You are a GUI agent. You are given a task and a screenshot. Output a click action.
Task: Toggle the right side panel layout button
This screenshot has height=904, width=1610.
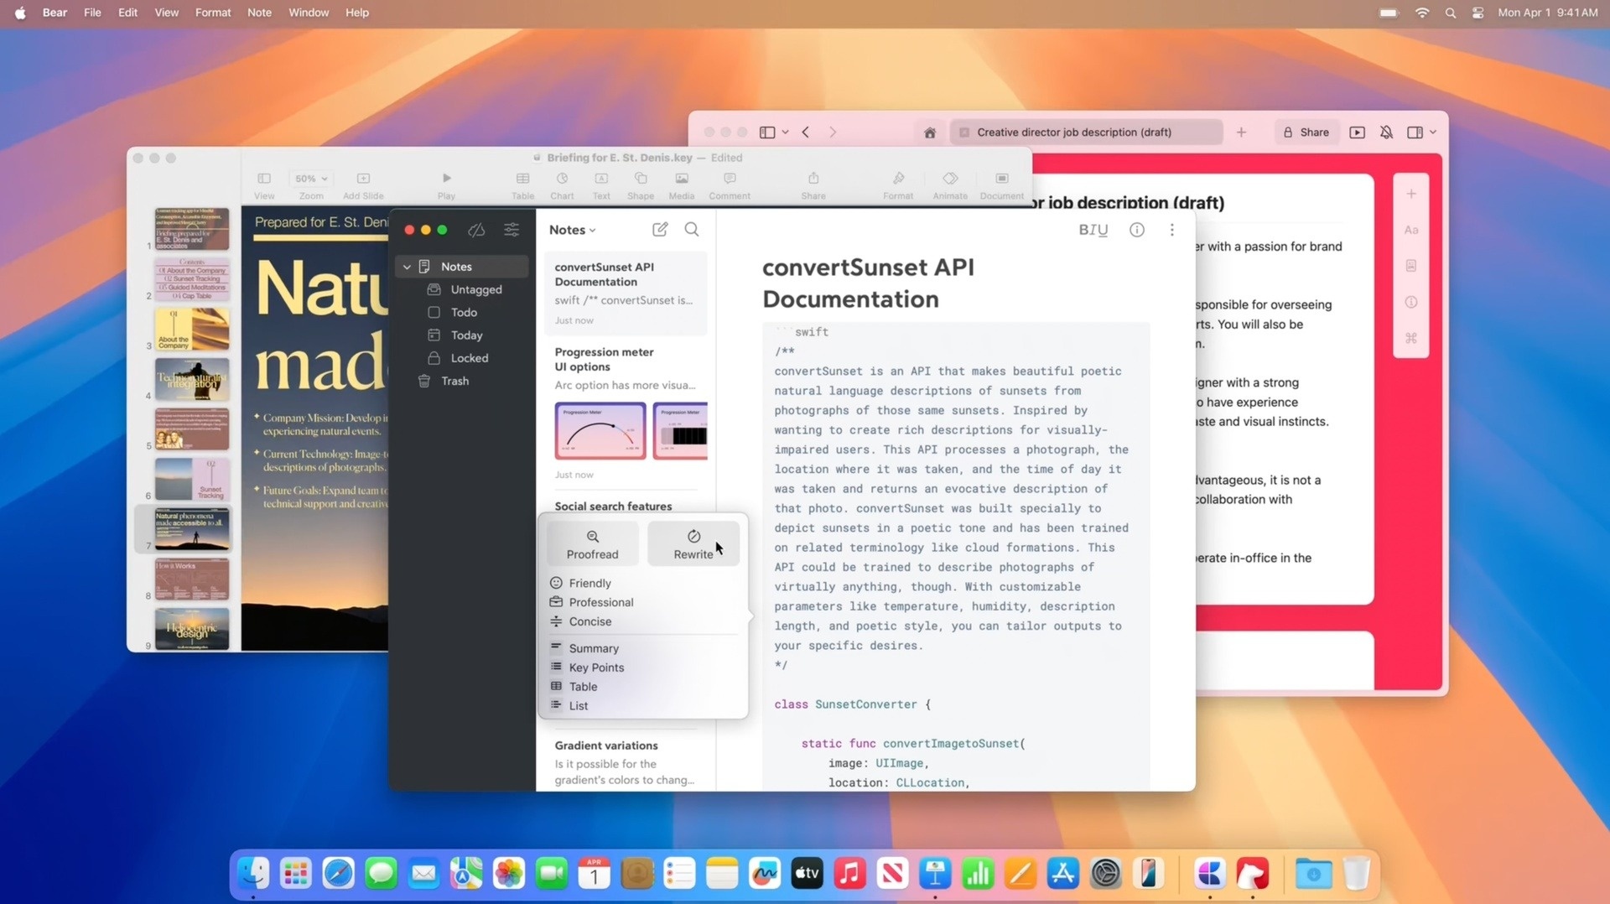(1415, 132)
